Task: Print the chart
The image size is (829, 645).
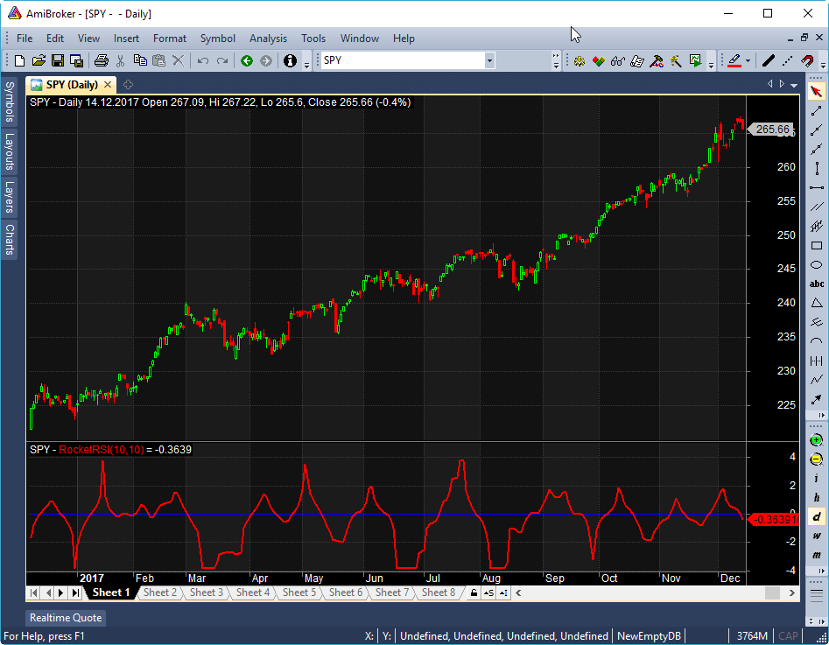Action: [x=101, y=60]
